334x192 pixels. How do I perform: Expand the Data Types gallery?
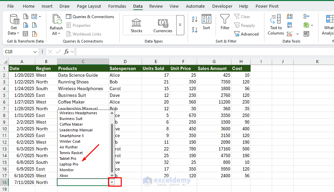tap(180, 25)
